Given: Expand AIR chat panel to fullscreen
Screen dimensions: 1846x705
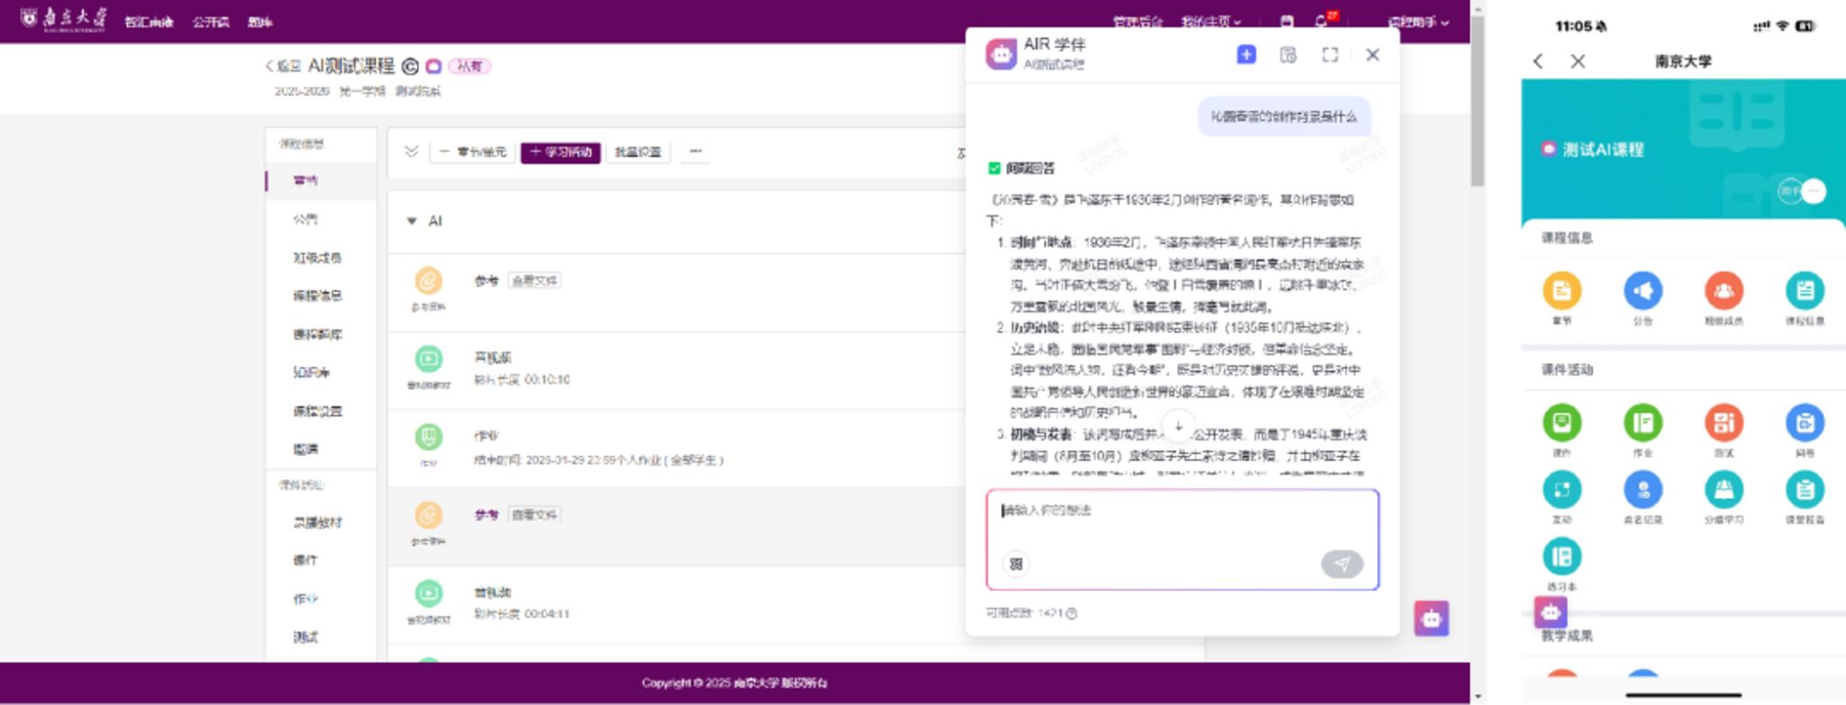Looking at the screenshot, I should coord(1330,55).
